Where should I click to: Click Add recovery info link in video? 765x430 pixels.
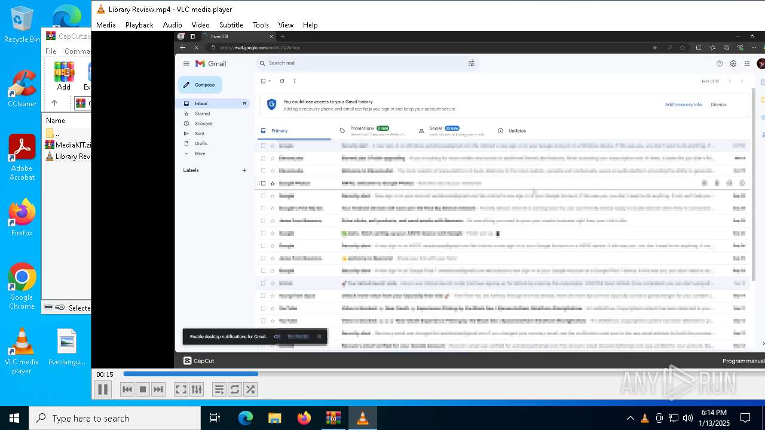point(683,105)
